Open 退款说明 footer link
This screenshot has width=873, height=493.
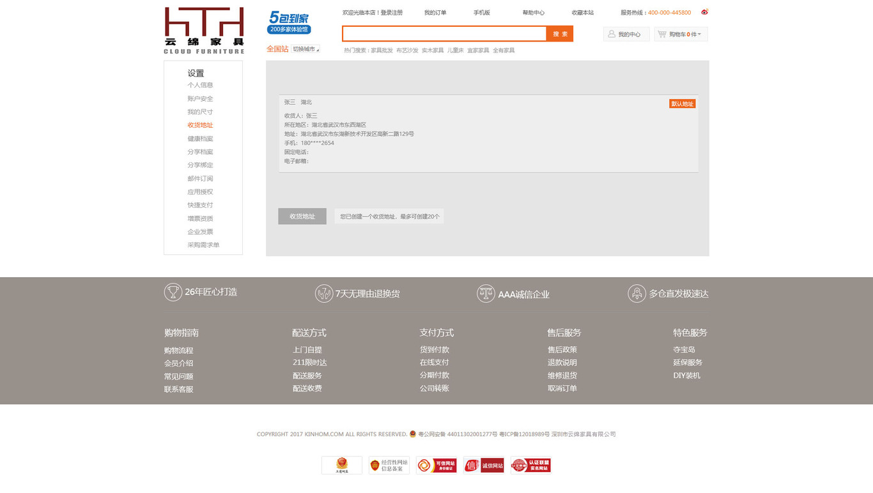(562, 363)
